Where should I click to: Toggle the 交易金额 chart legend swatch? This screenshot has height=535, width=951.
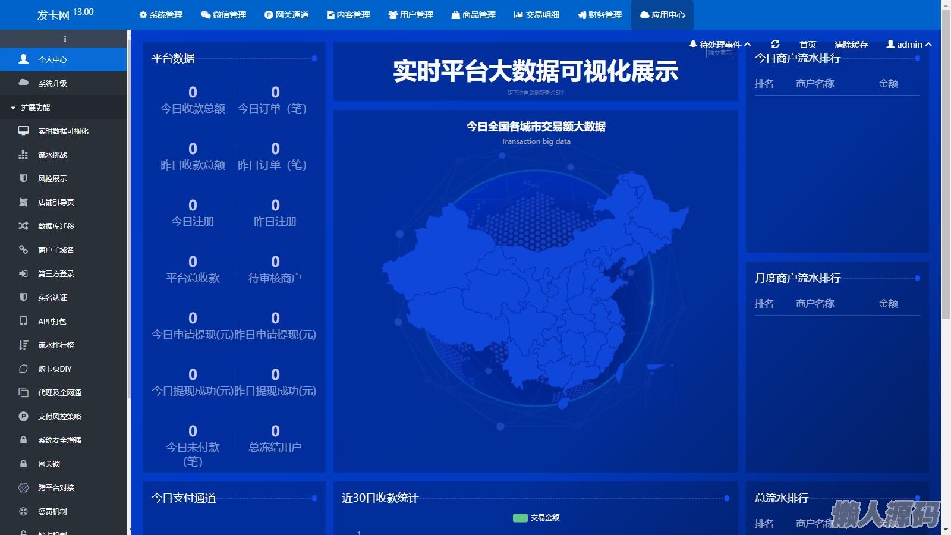[x=520, y=518]
